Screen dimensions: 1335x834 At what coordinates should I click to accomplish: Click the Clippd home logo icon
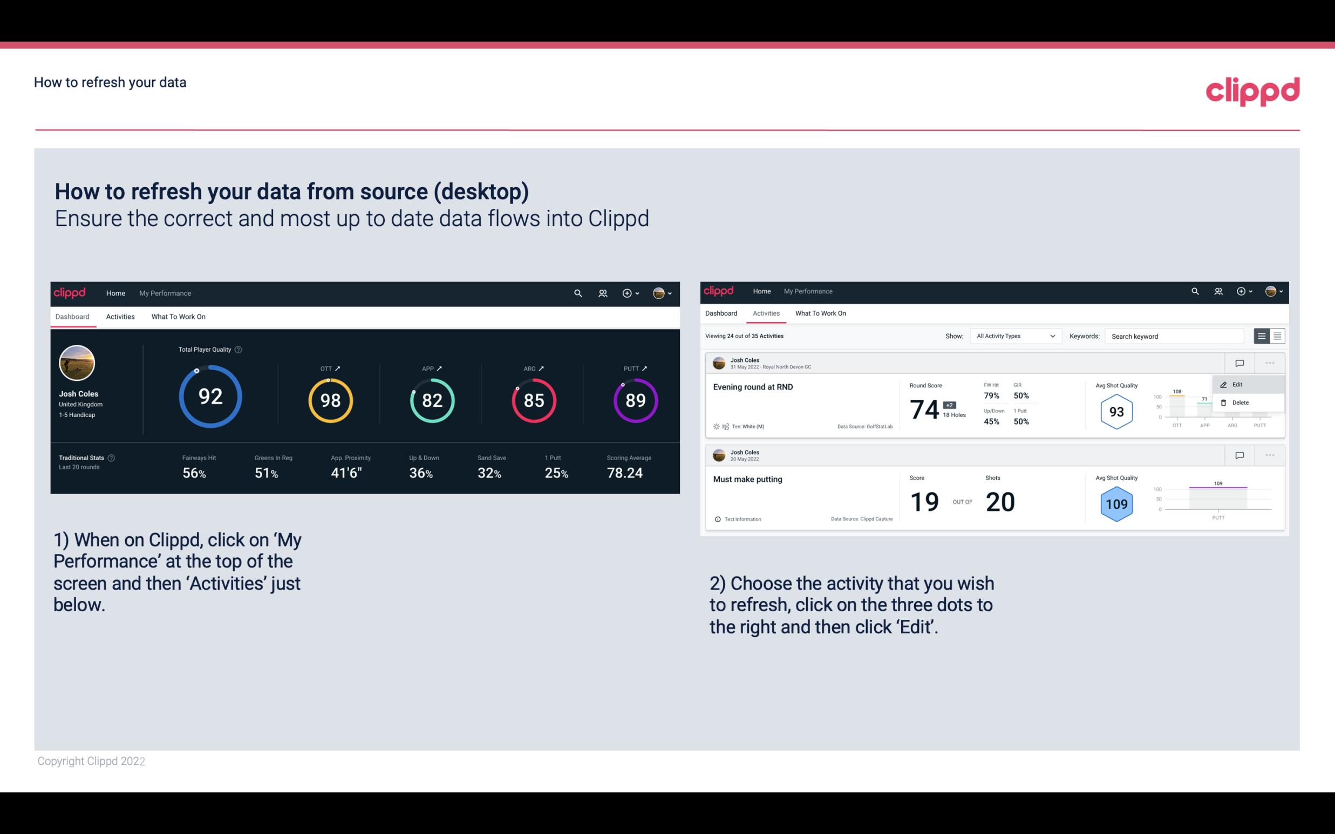click(69, 292)
